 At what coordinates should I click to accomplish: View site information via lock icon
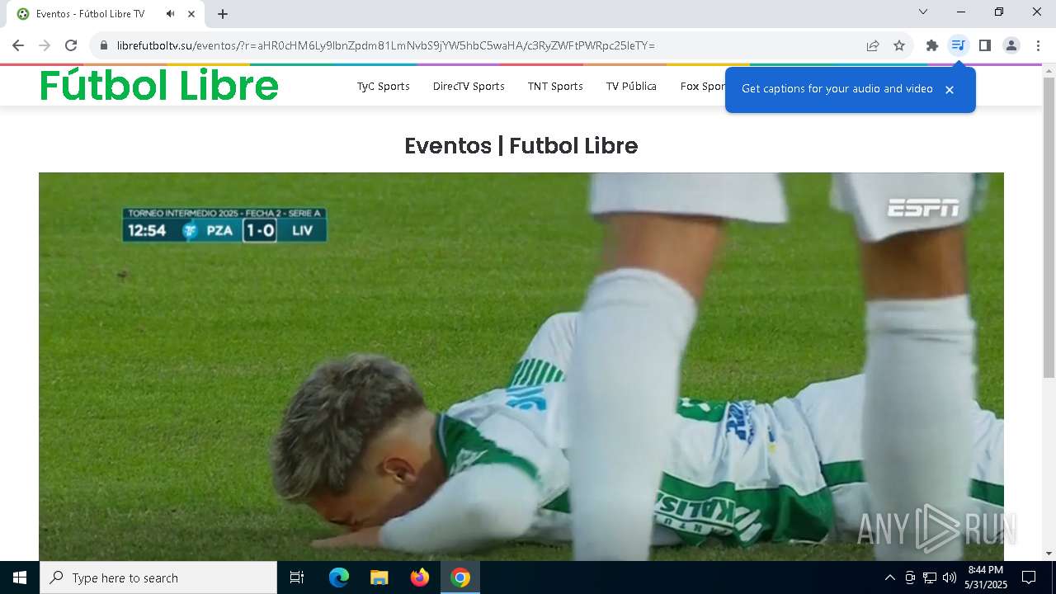(104, 45)
